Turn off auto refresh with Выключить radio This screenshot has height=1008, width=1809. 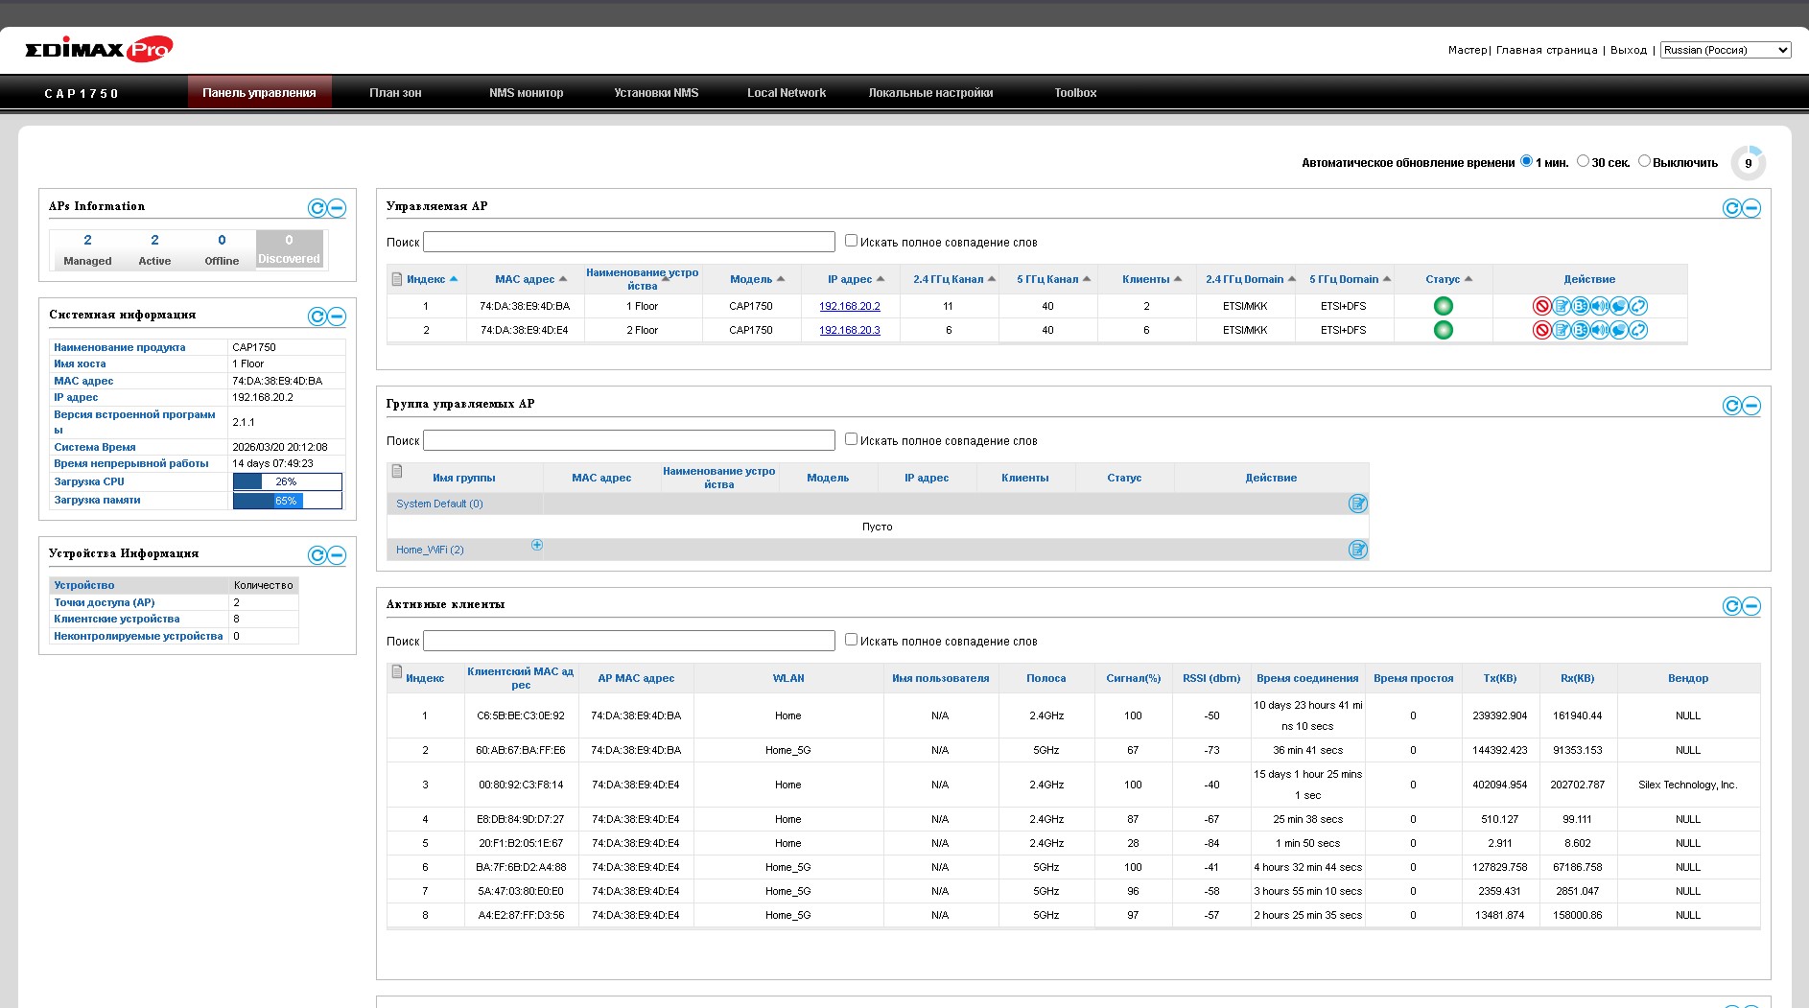click(x=1644, y=161)
